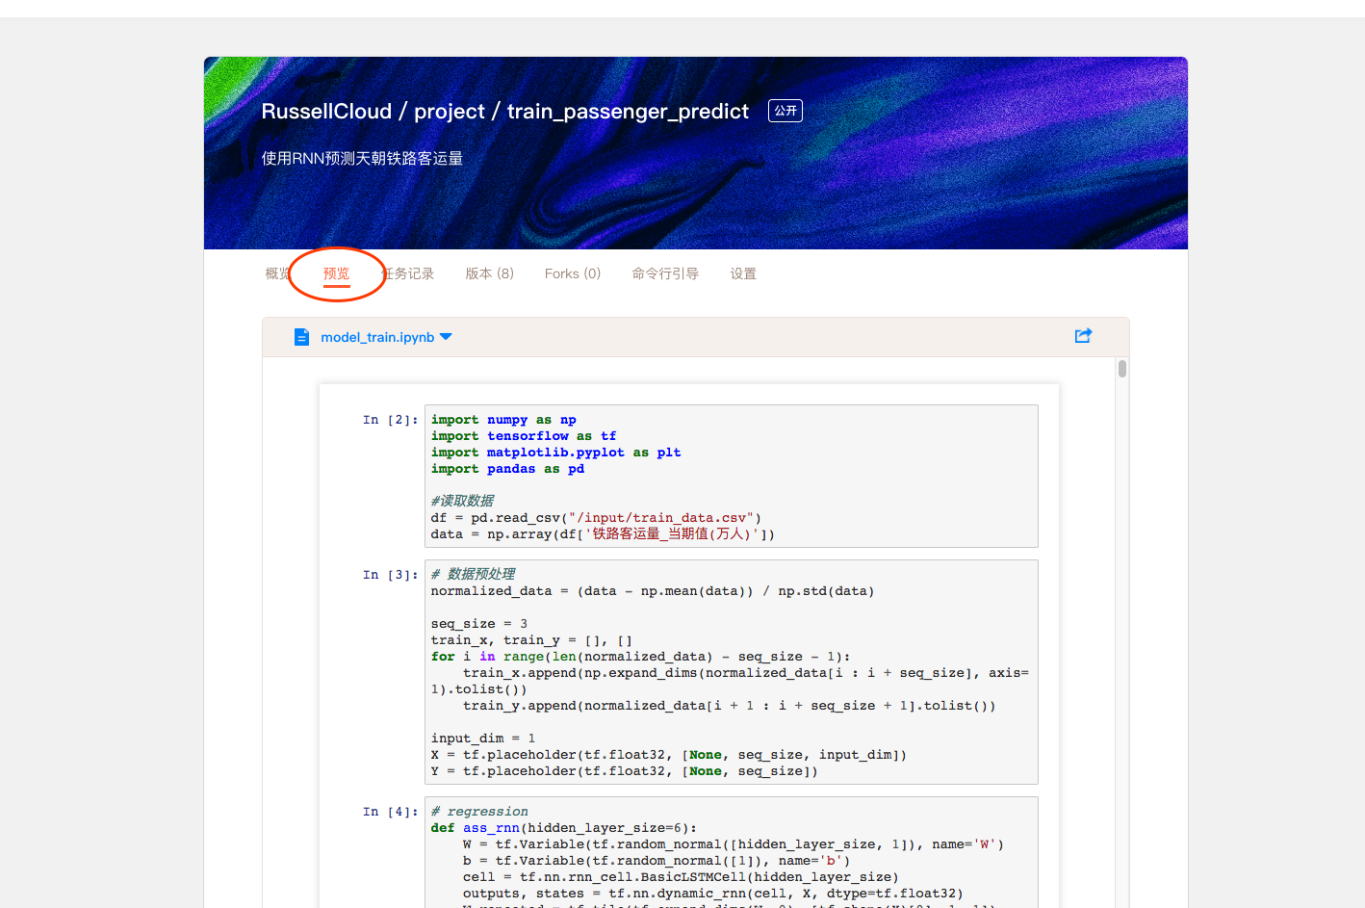Open the 设置 tab
The width and height of the screenshot is (1365, 908).
coord(743,274)
